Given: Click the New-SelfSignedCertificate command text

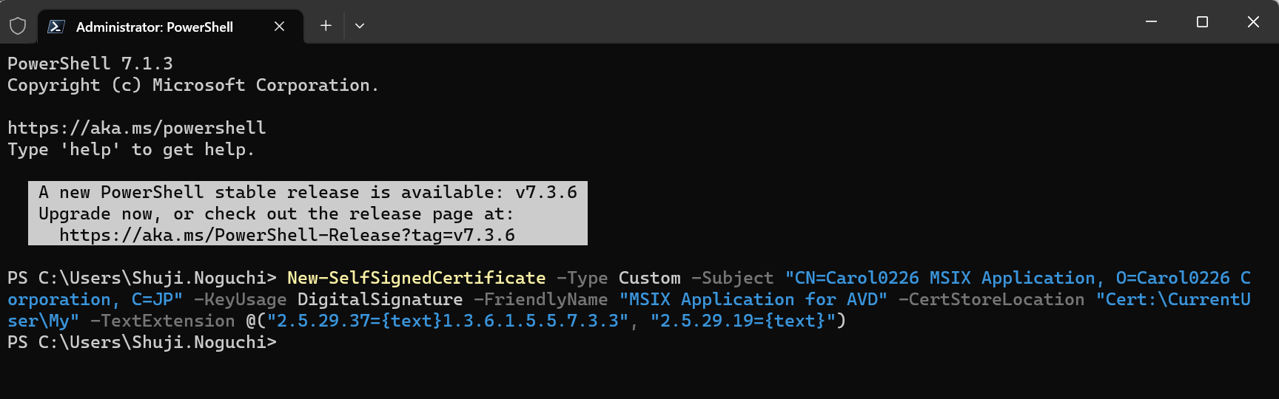Looking at the screenshot, I should (416, 278).
